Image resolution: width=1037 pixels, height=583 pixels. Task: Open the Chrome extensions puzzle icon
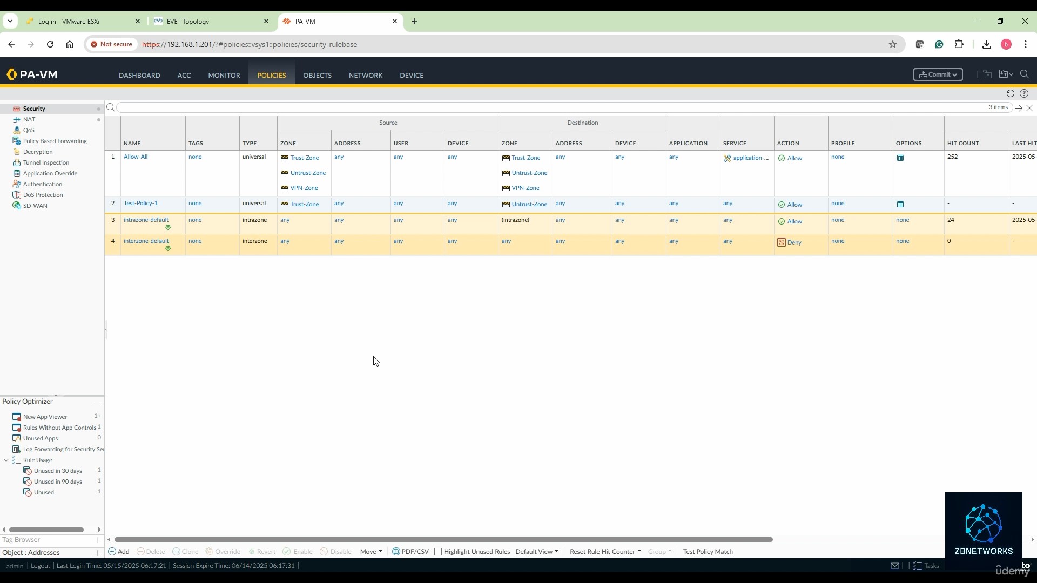pos(959,44)
